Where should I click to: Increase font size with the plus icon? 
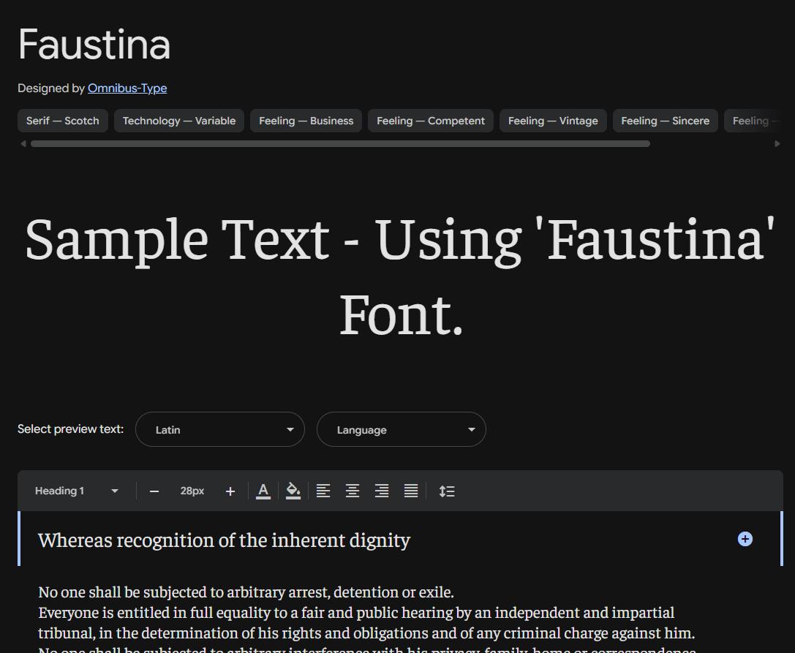pyautogui.click(x=230, y=491)
